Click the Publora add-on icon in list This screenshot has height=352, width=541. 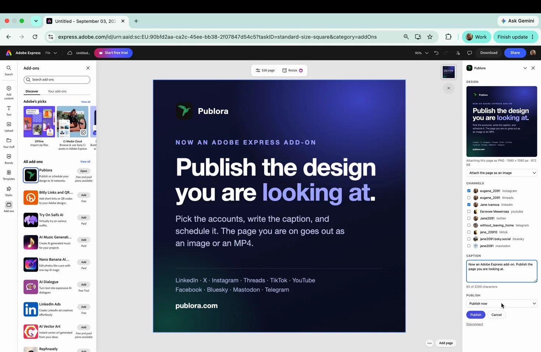[31, 175]
